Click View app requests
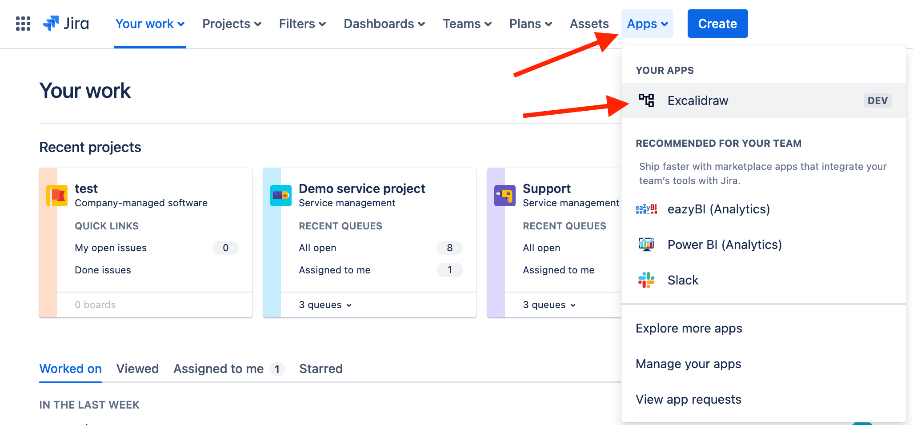The height and width of the screenshot is (425, 913). tap(689, 399)
